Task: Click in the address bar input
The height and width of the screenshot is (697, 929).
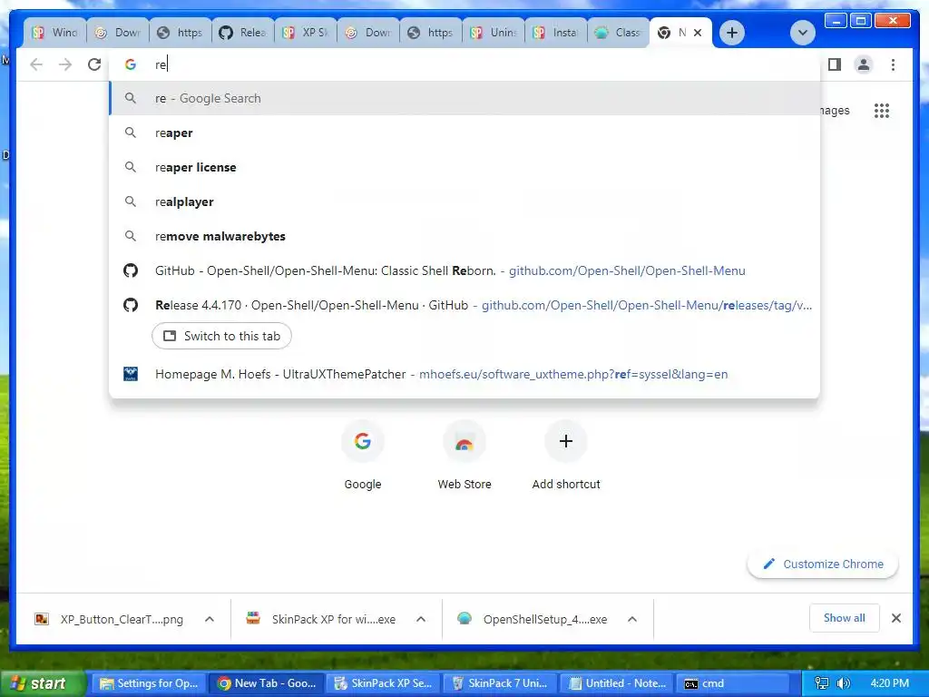Action: click(x=465, y=64)
